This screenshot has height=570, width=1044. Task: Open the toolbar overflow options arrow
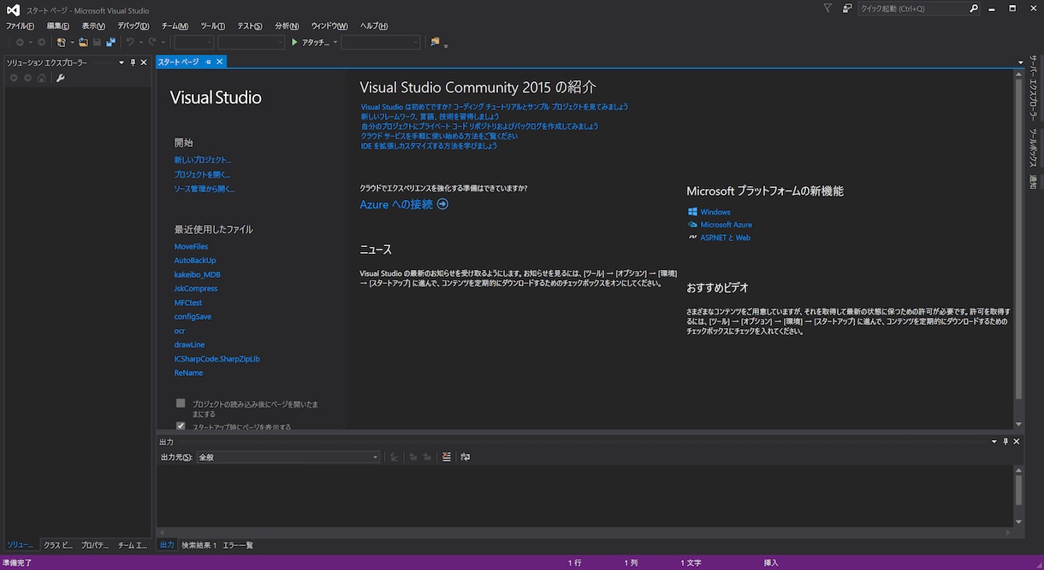[x=446, y=44]
